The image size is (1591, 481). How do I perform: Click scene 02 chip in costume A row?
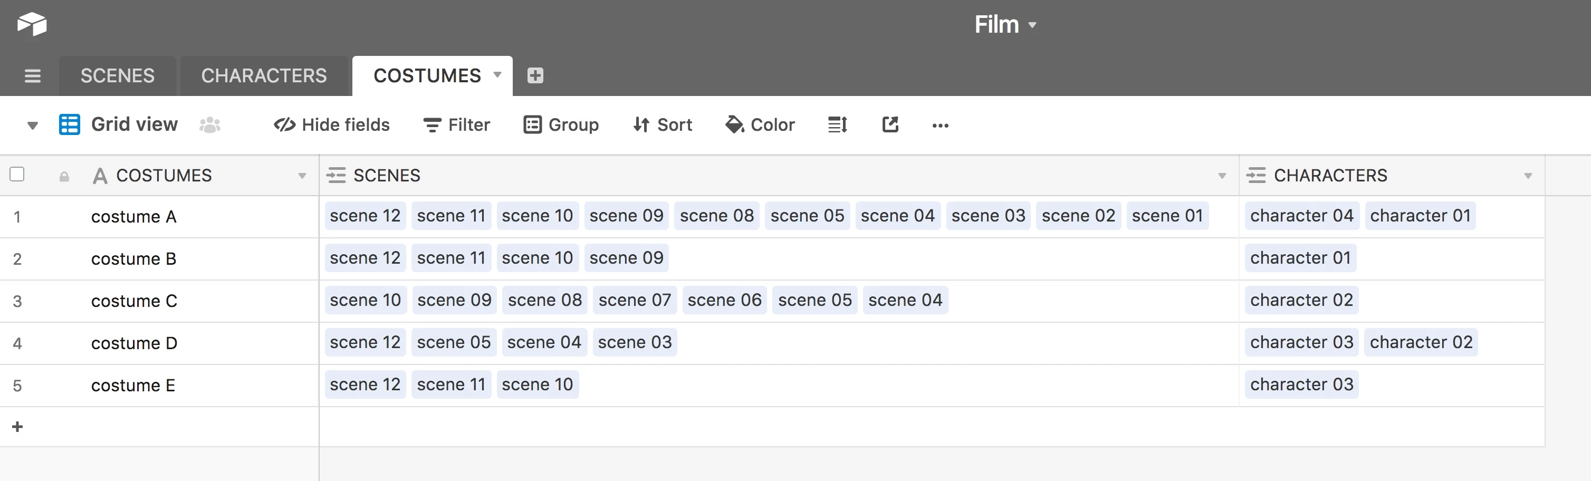(1078, 216)
